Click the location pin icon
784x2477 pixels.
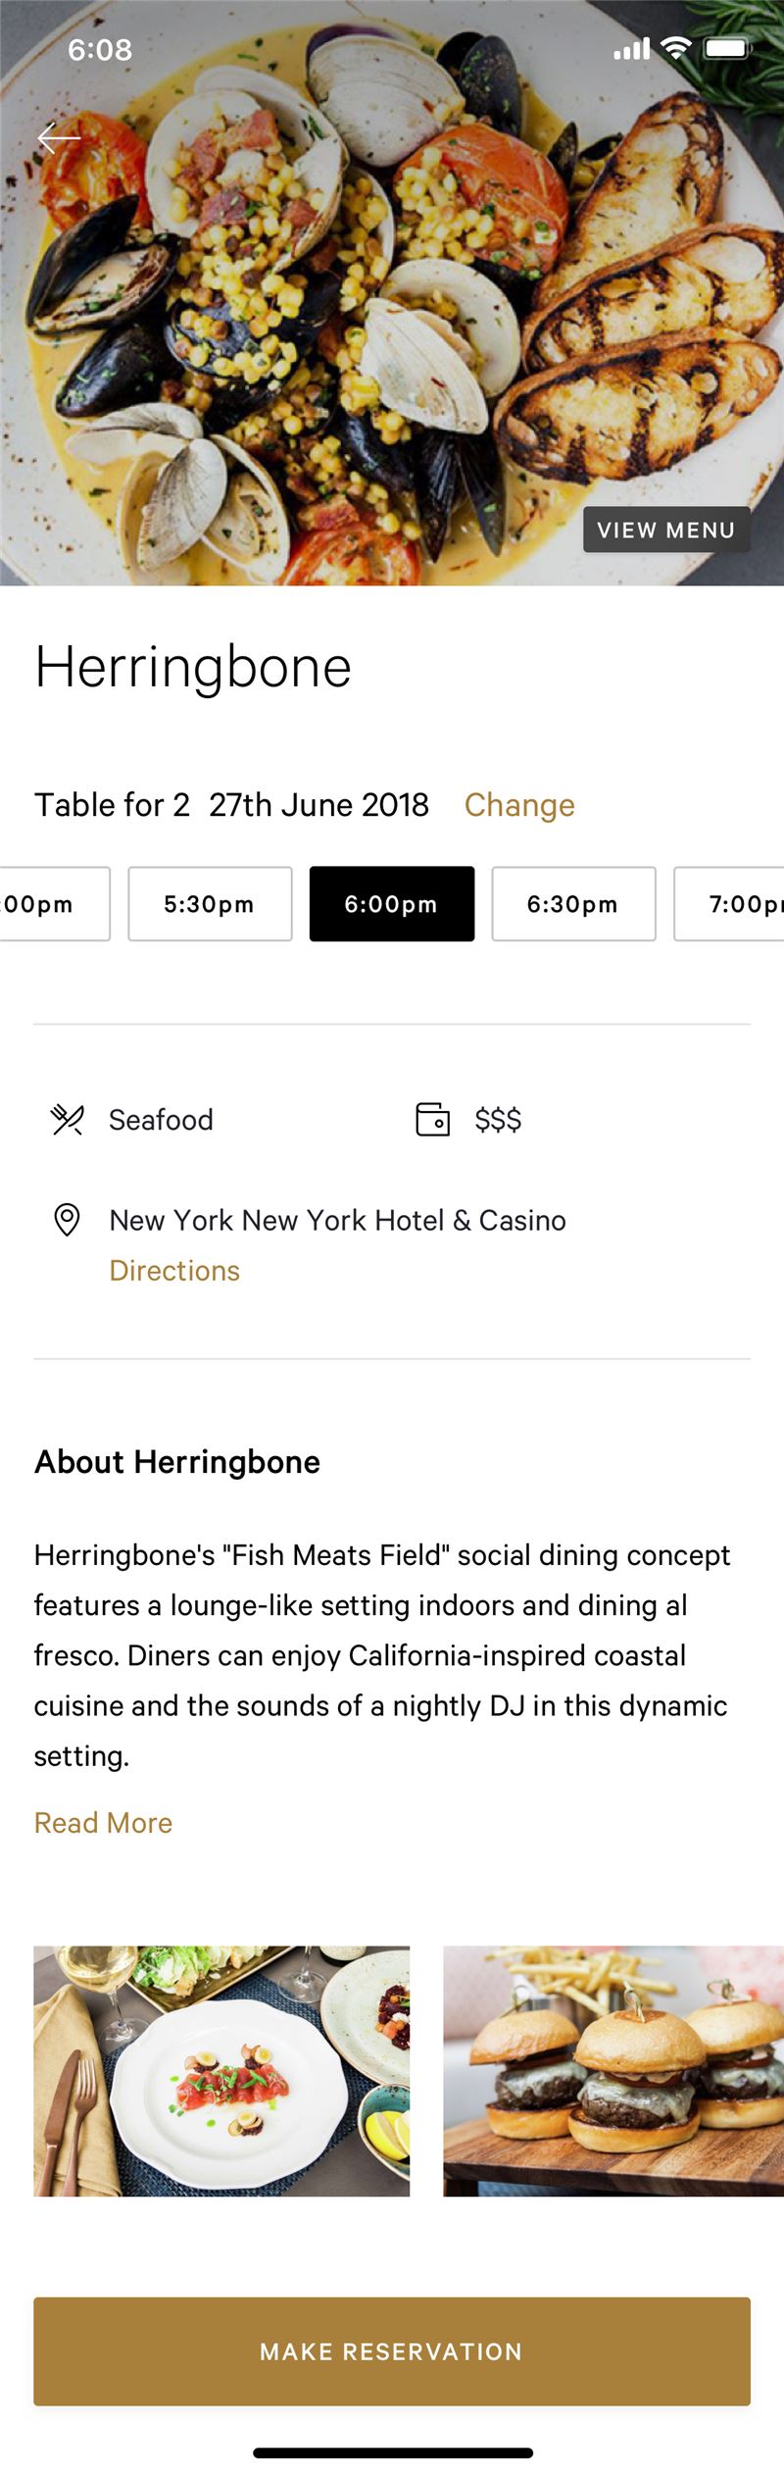[x=67, y=1220]
